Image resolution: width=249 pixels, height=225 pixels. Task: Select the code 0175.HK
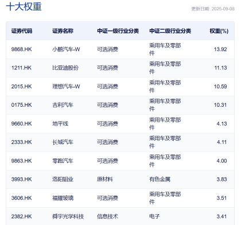(22, 105)
